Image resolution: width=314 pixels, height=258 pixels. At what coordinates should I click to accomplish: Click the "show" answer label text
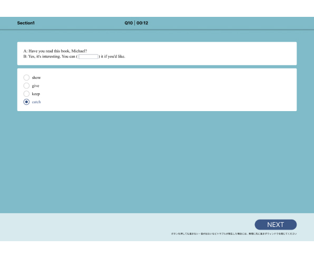coord(36,77)
